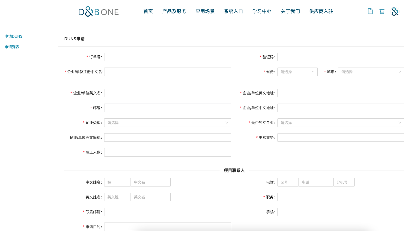
Task: Click the 英文姓 surname field
Action: [x=117, y=197]
